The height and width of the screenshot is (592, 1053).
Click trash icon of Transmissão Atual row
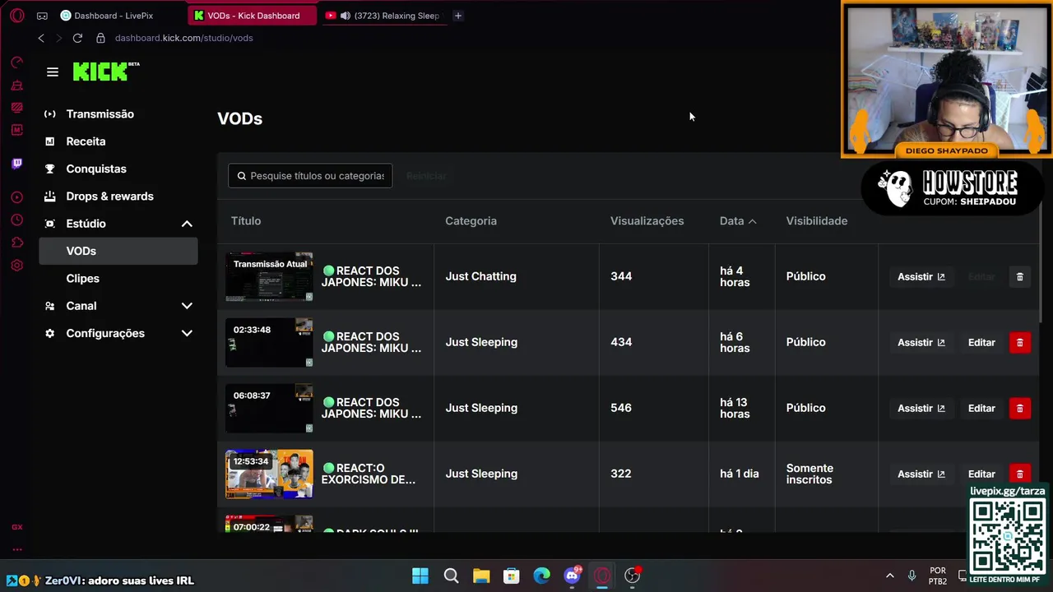(x=1019, y=276)
